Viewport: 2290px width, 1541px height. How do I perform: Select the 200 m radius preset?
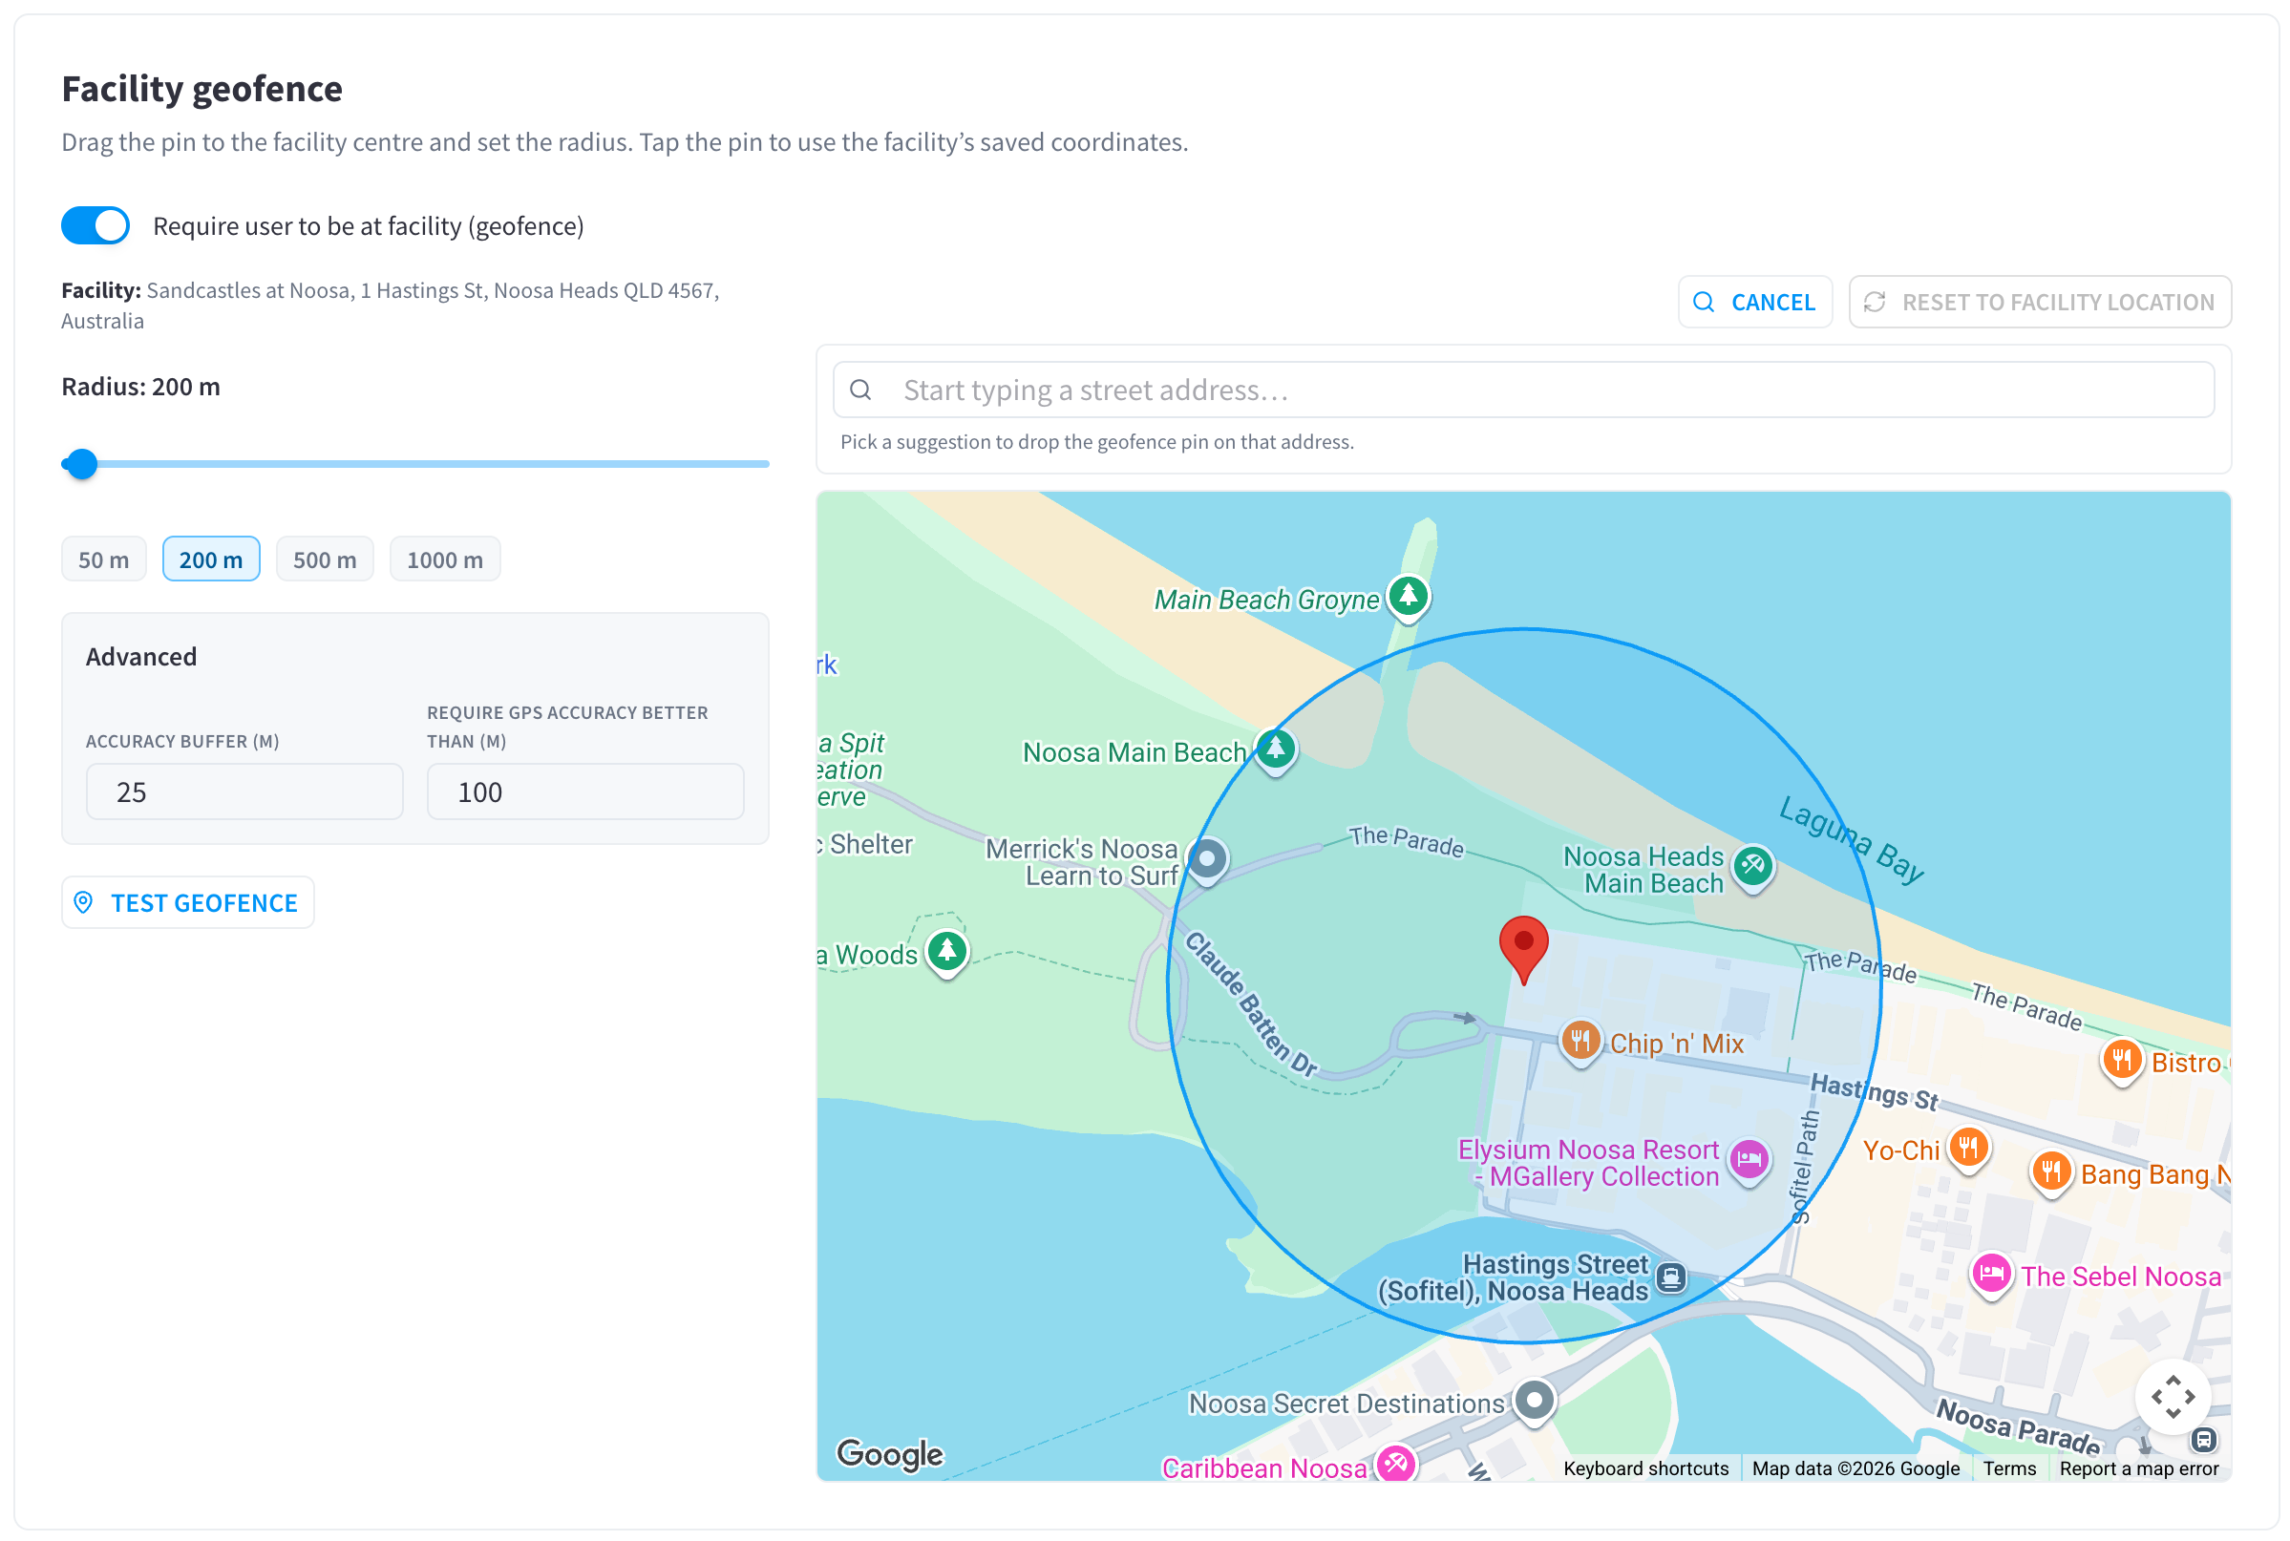(211, 559)
